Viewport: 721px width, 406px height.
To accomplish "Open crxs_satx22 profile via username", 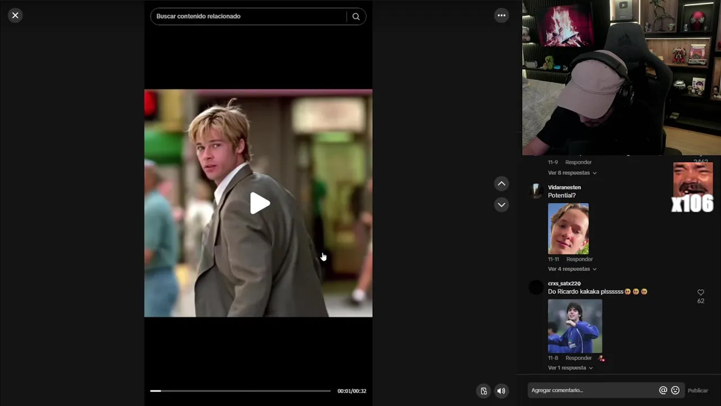I will 564,284.
